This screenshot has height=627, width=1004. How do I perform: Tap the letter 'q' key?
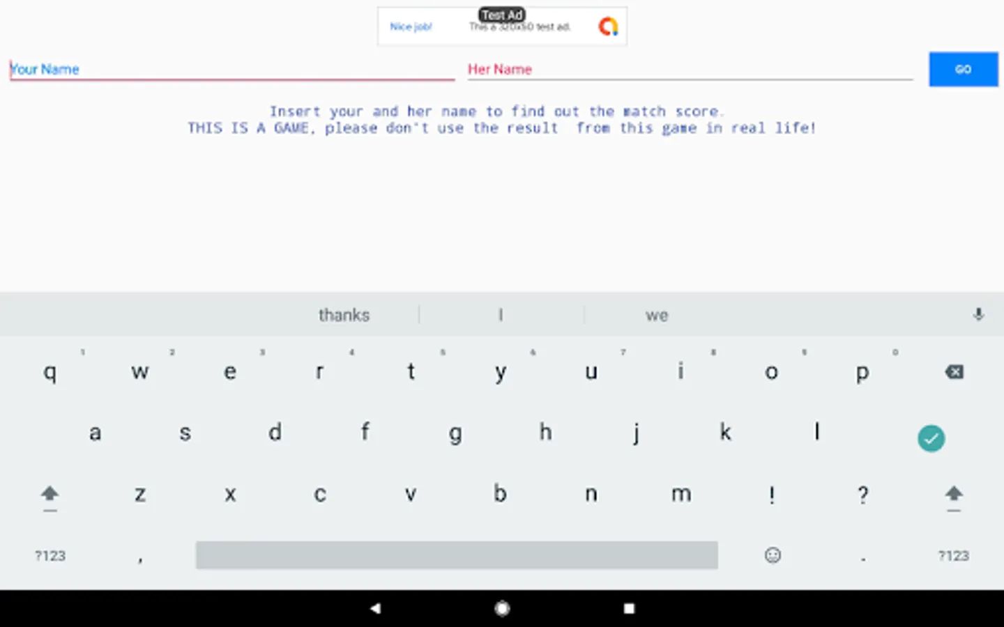(50, 372)
